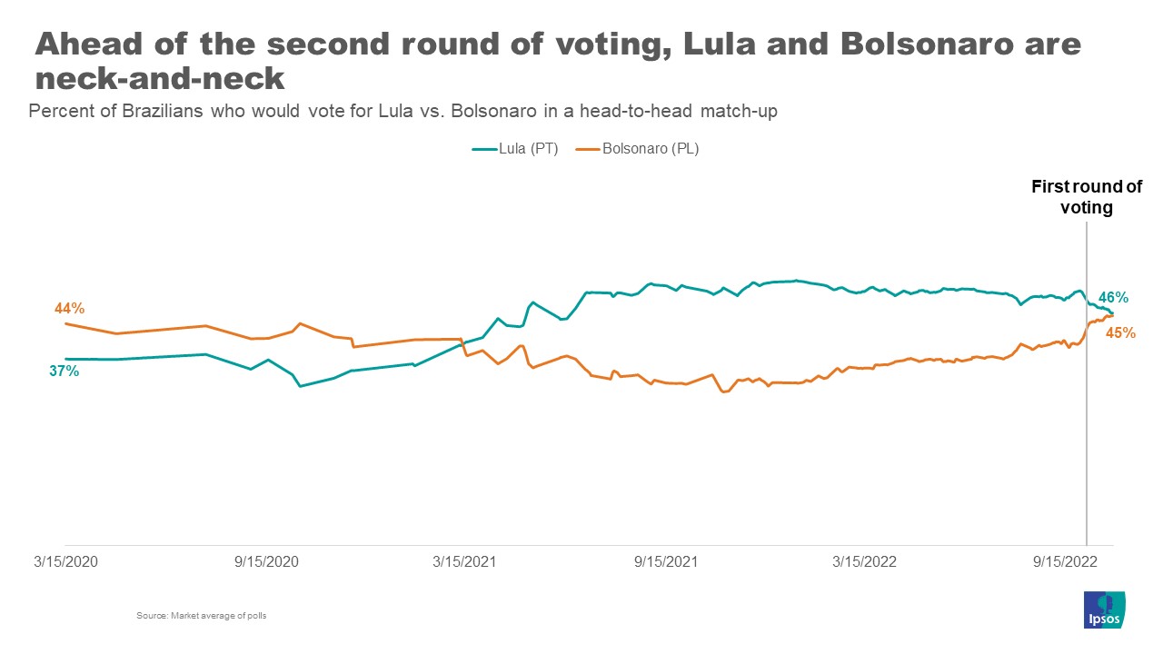This screenshot has height=654, width=1163.
Task: Click the teal Lula (PT) legend marker
Action: (x=483, y=149)
